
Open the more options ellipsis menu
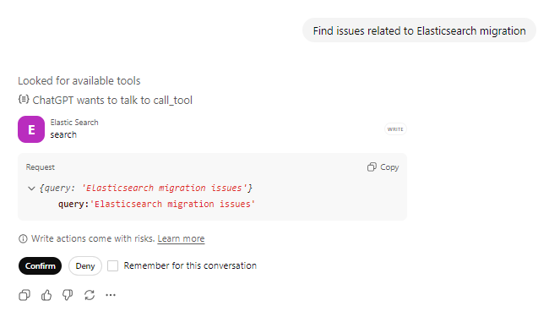(111, 295)
